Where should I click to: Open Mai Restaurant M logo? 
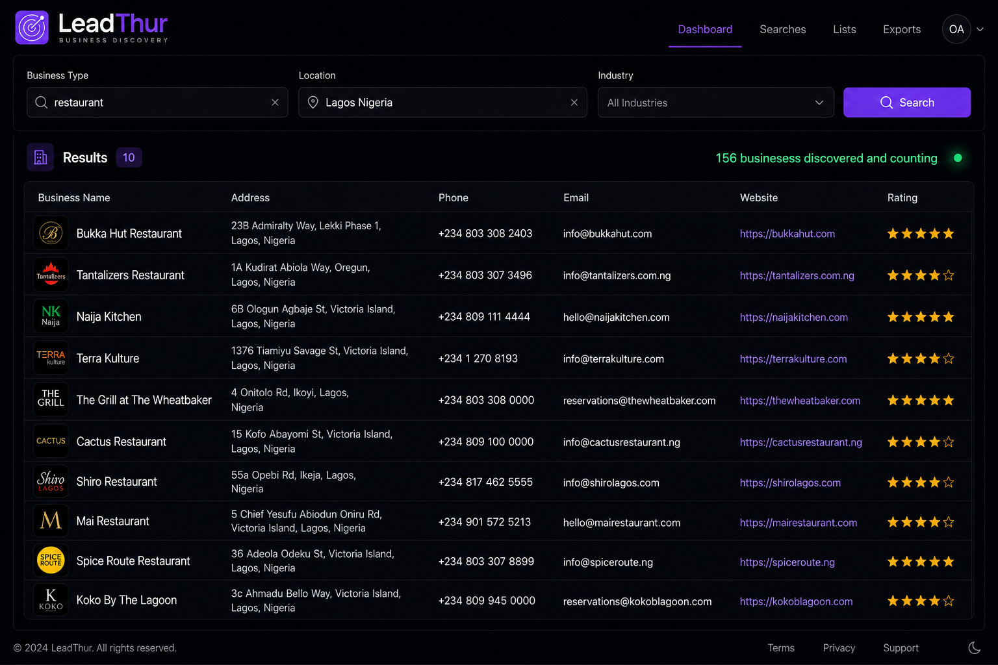click(51, 521)
